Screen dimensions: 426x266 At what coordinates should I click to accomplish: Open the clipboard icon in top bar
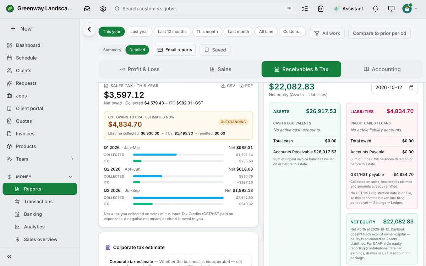coord(321,9)
